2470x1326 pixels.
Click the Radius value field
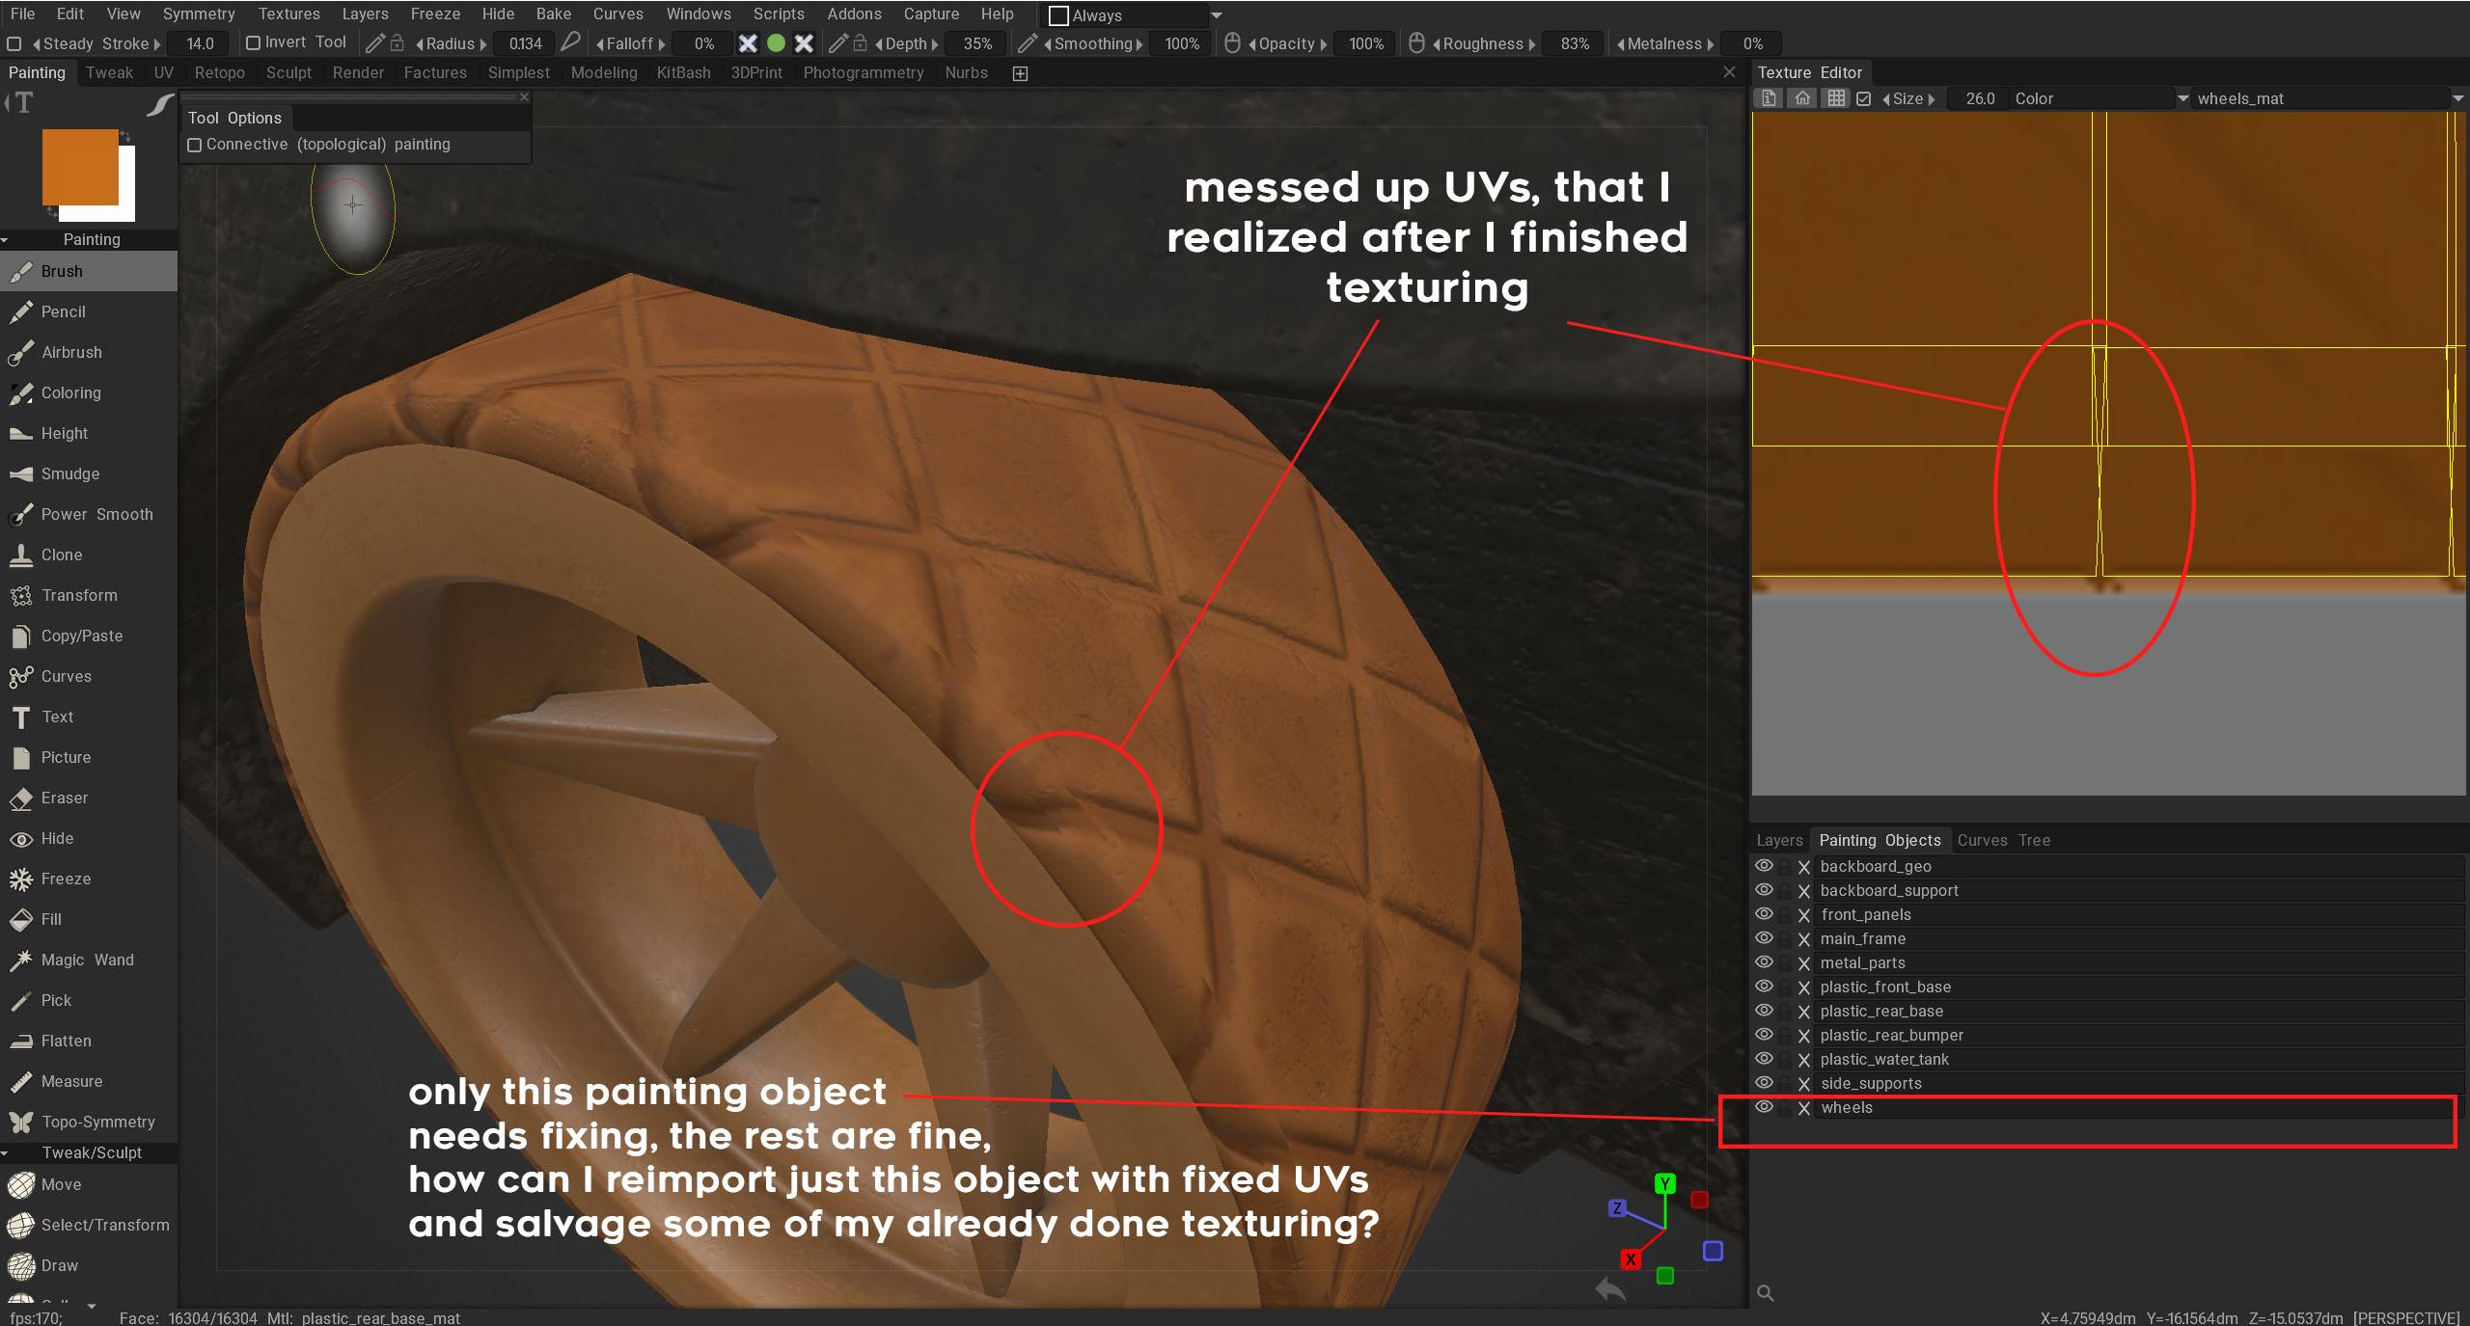(x=525, y=43)
